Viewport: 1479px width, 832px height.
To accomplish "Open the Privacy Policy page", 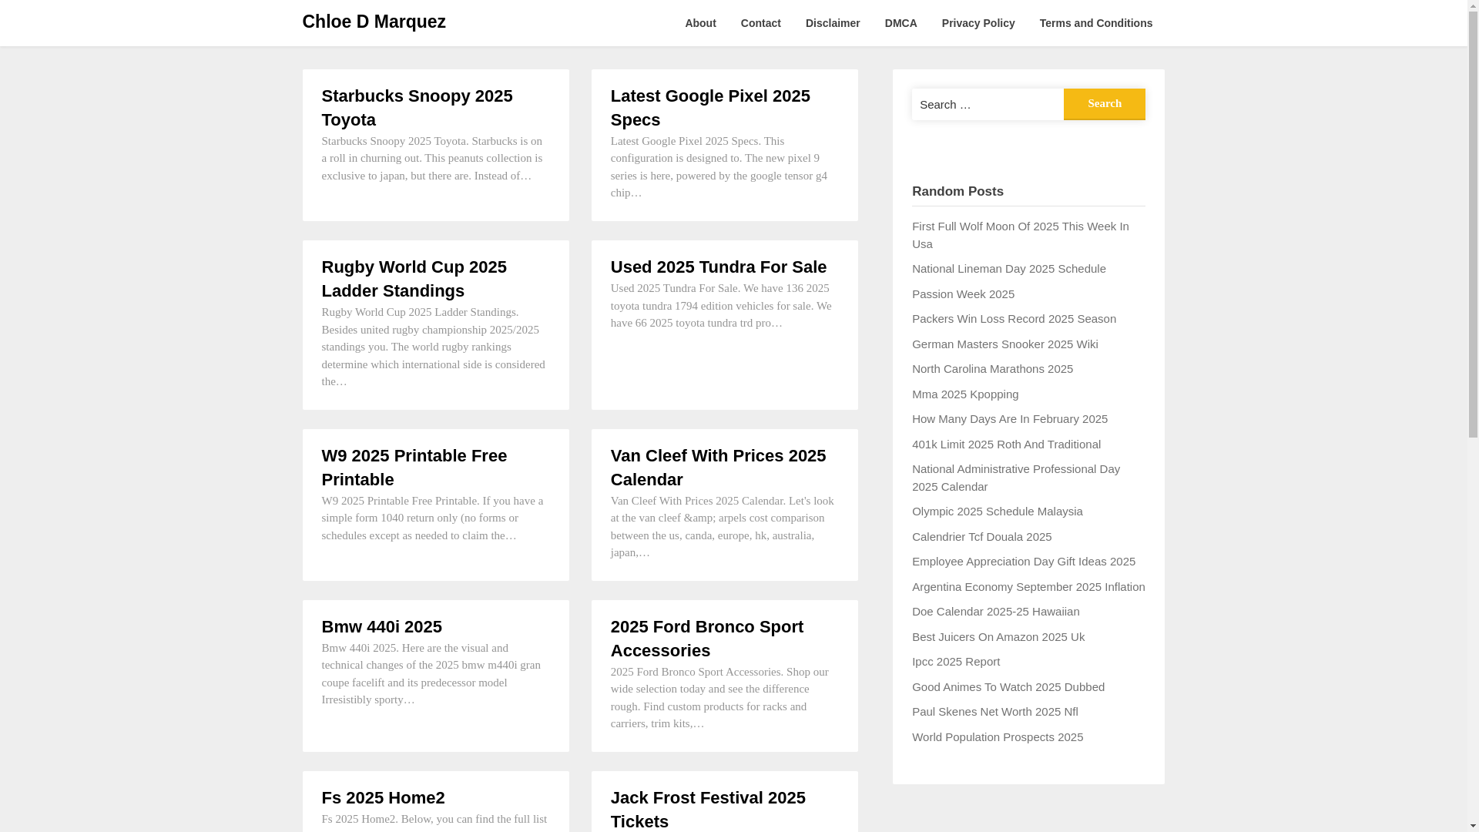I will pos(978,23).
